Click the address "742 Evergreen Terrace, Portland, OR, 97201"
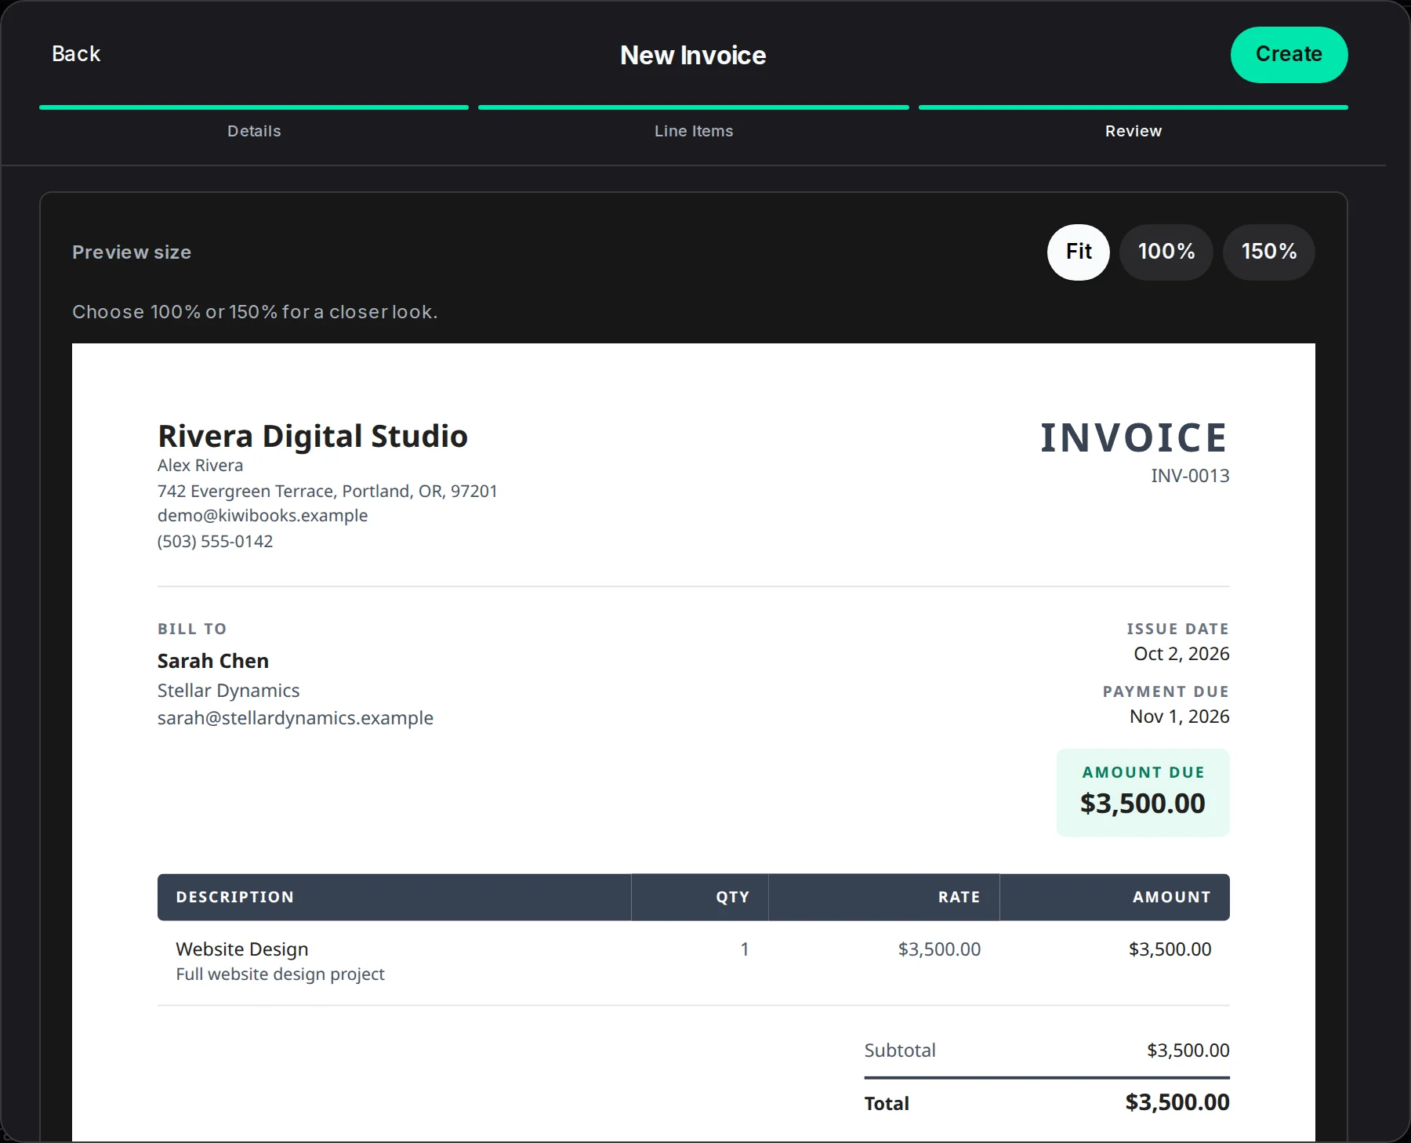This screenshot has width=1411, height=1143. [x=328, y=491]
